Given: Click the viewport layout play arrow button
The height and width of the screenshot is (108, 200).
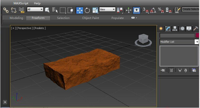Looking at the screenshot, I should (5, 102).
